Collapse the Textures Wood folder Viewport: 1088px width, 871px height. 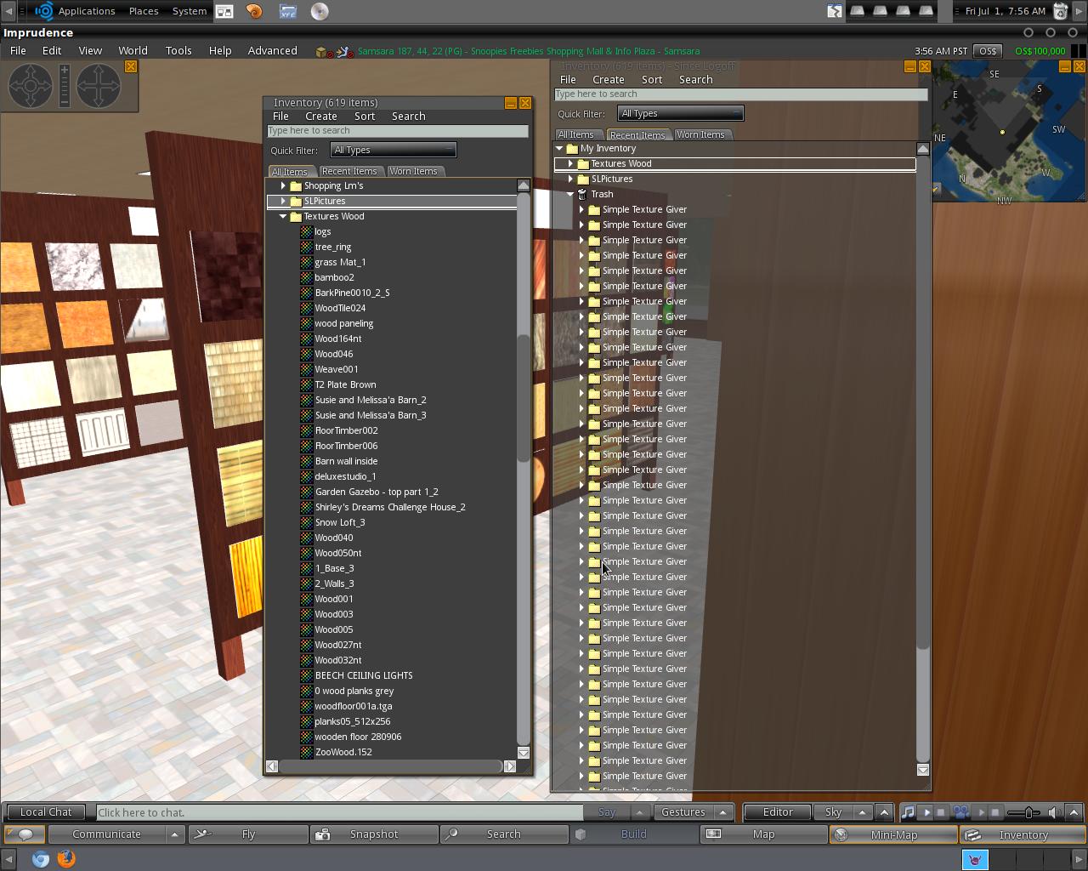coord(283,216)
